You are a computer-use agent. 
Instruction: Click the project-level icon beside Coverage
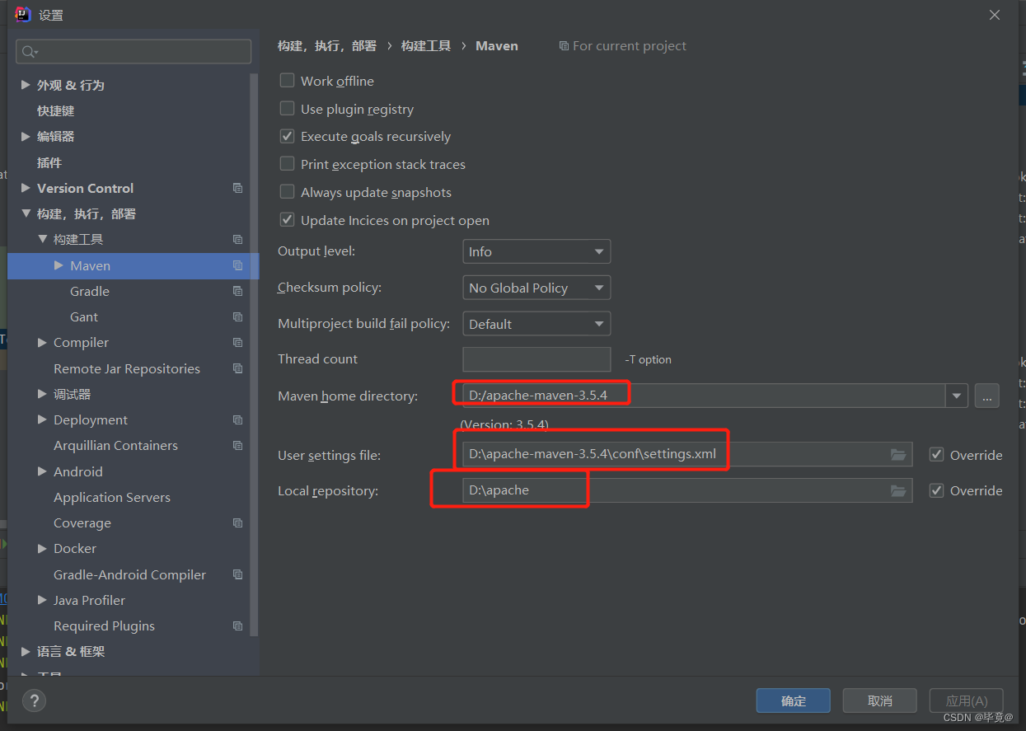coord(237,522)
